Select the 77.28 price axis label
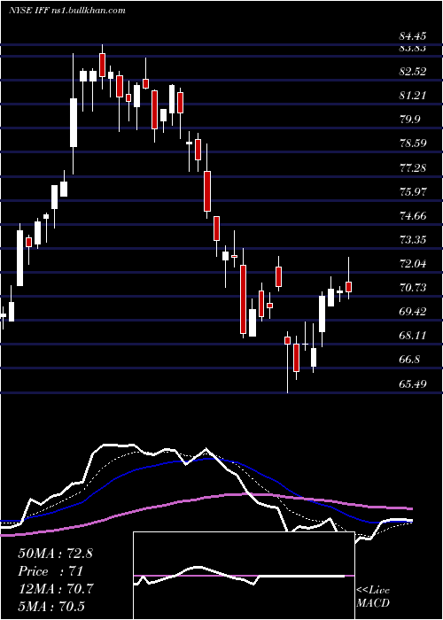The width and height of the screenshot is (443, 620). (413, 169)
